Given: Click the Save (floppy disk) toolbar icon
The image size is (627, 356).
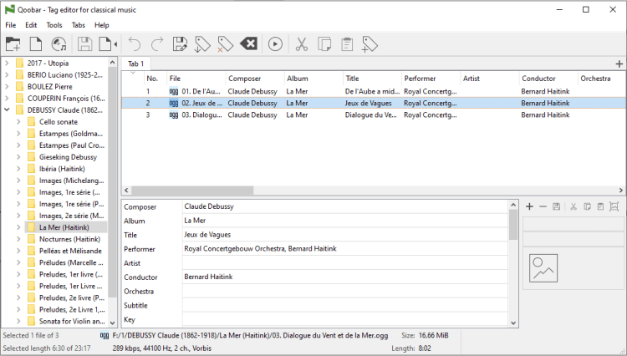Looking at the screenshot, I should pyautogui.click(x=84, y=44).
